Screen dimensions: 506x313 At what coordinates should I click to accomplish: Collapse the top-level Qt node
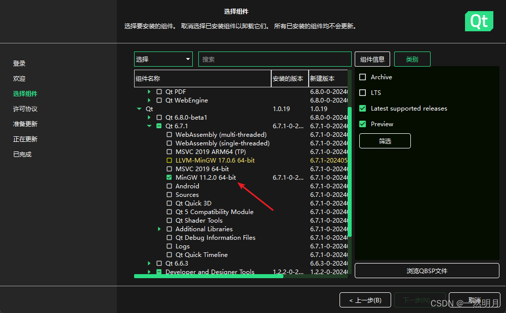(139, 109)
